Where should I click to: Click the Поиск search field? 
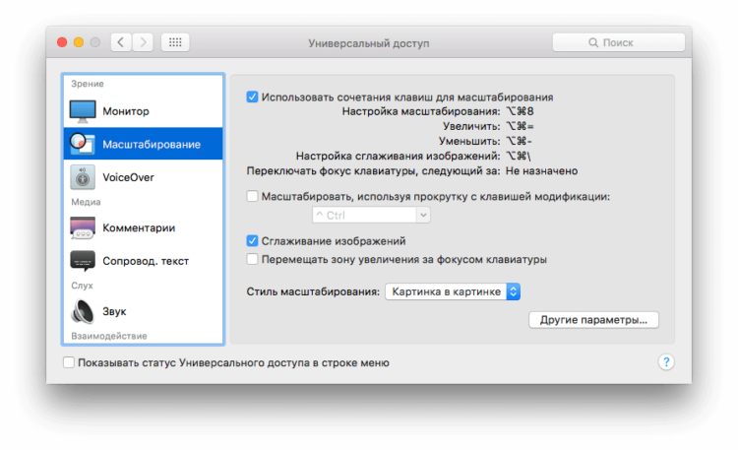(619, 42)
